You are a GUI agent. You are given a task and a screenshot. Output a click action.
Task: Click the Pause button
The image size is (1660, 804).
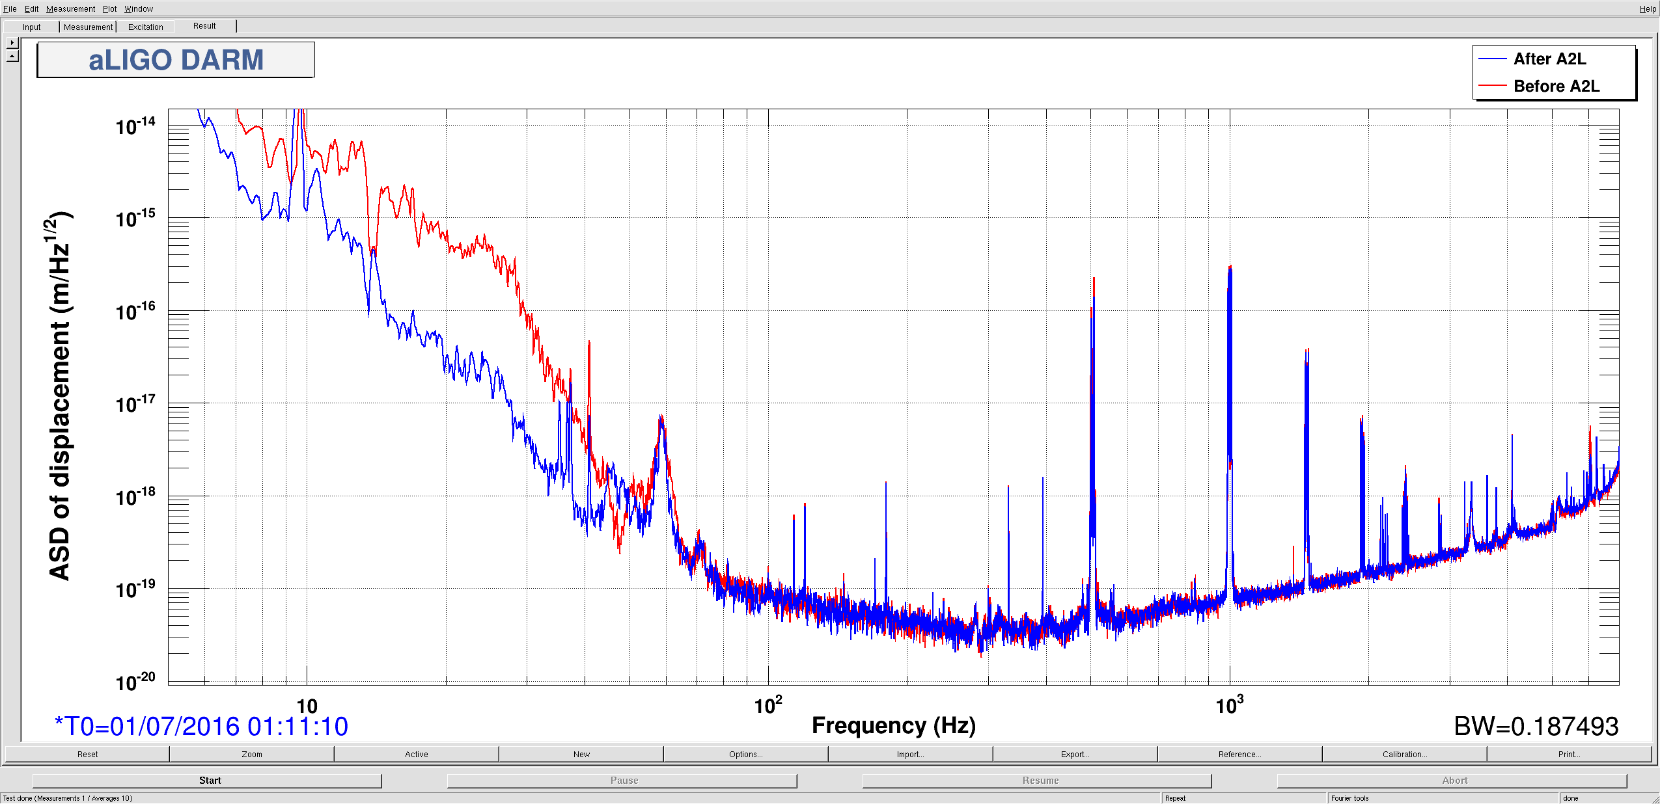(x=622, y=780)
